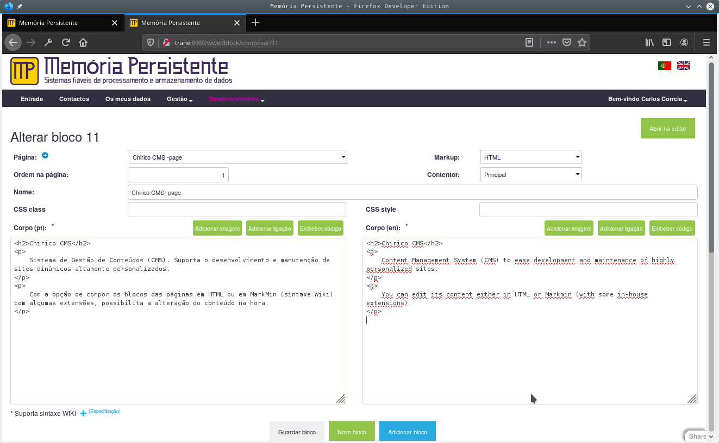Open a new browser tab
Viewport: 719px width, 443px height.
tap(255, 22)
